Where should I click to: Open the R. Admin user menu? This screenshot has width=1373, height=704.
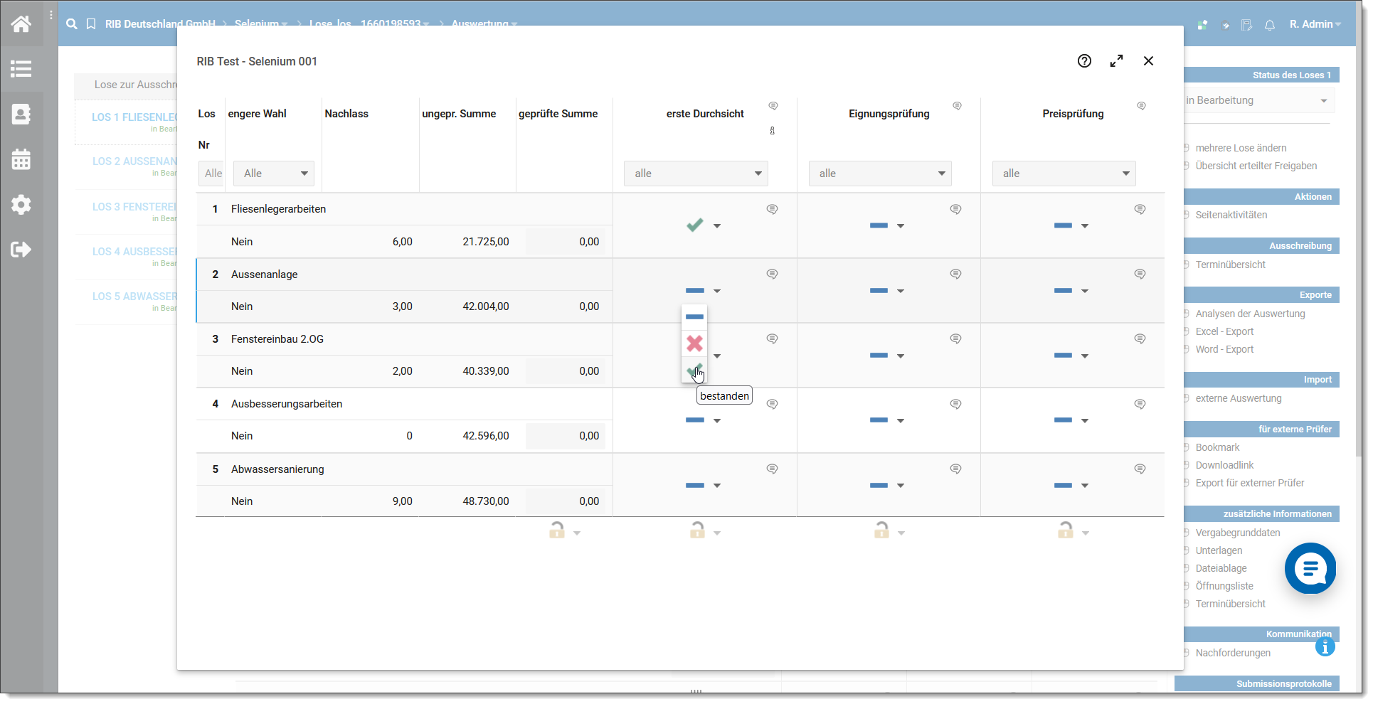point(1315,24)
